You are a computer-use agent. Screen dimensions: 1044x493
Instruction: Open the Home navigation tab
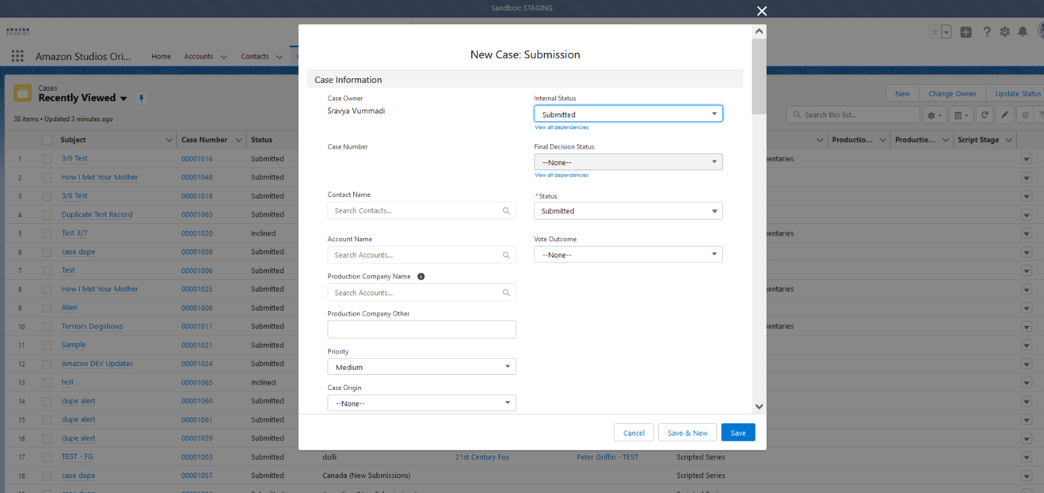161,57
